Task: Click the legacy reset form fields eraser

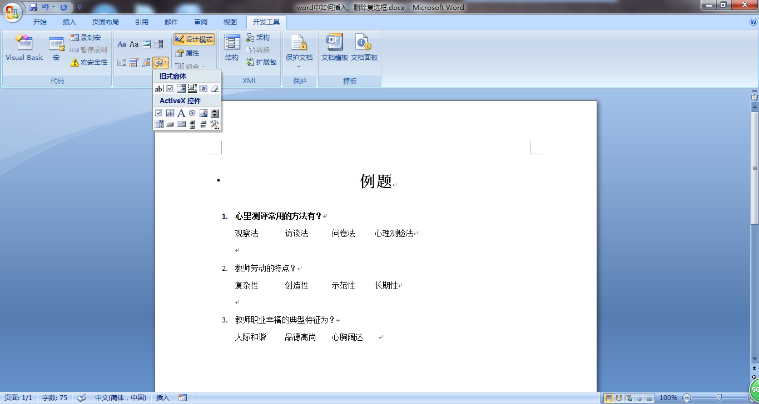Action: pos(215,89)
